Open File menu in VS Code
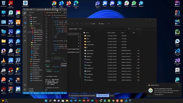Viewport: 183px width, 103px height. 27,9
